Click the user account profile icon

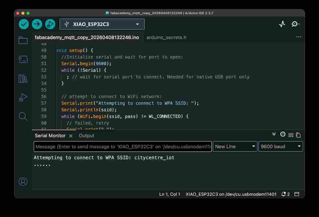pos(23,181)
